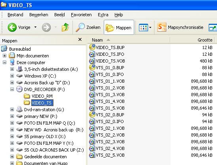Select the VIDEO_TS.VOB file icon
217x165 pixels.
point(92,61)
